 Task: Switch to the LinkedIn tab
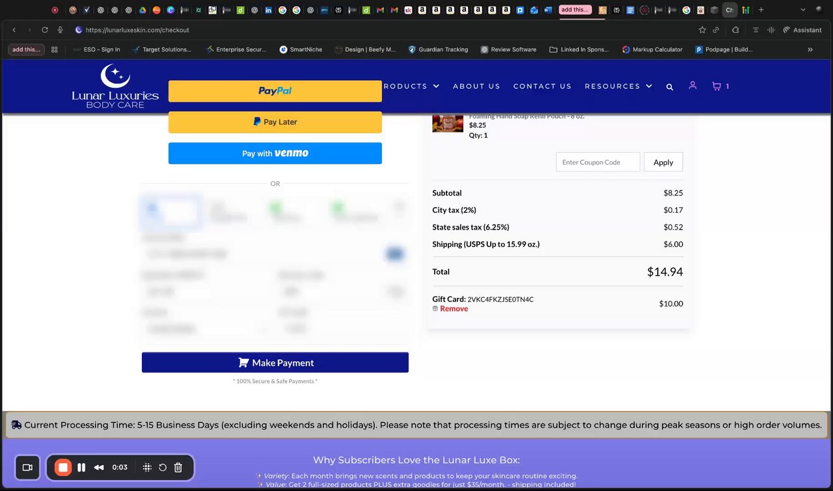268,10
